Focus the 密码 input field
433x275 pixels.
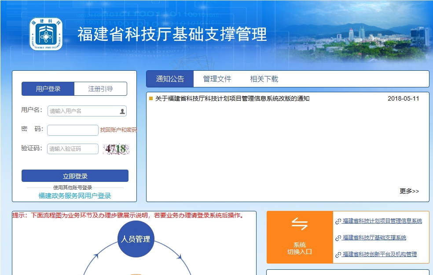pos(73,130)
